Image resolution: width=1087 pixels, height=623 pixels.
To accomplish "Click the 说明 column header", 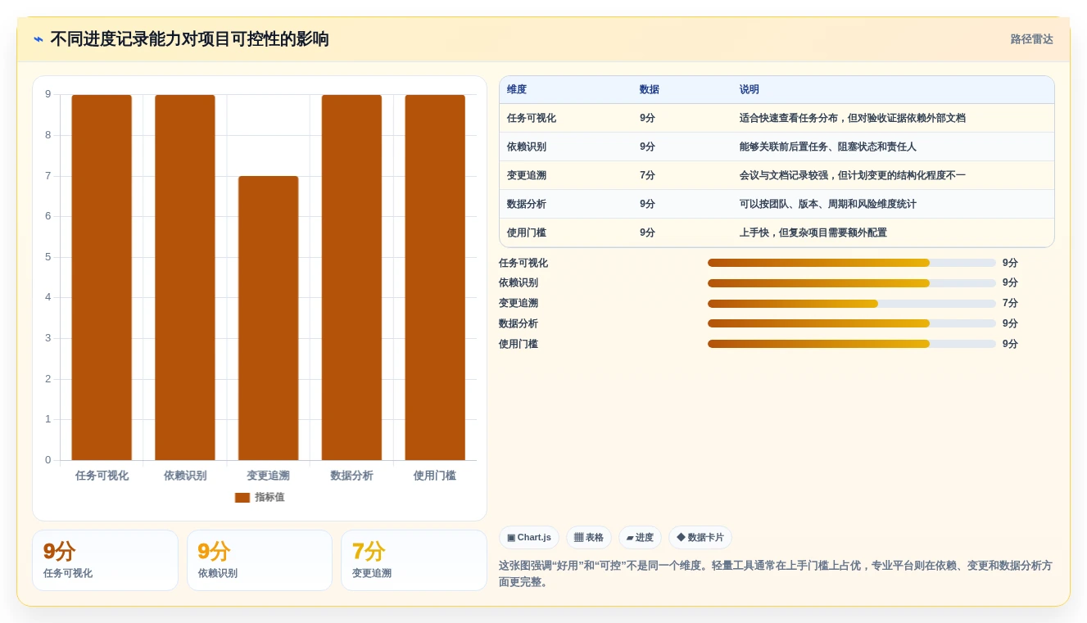I will tap(750, 89).
